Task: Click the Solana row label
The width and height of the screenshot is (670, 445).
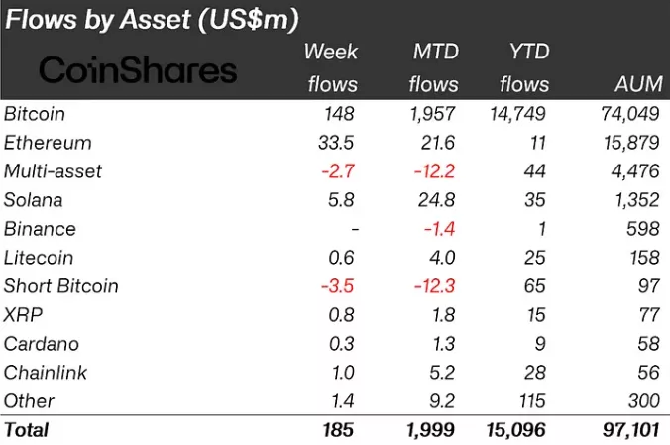Action: pos(33,200)
